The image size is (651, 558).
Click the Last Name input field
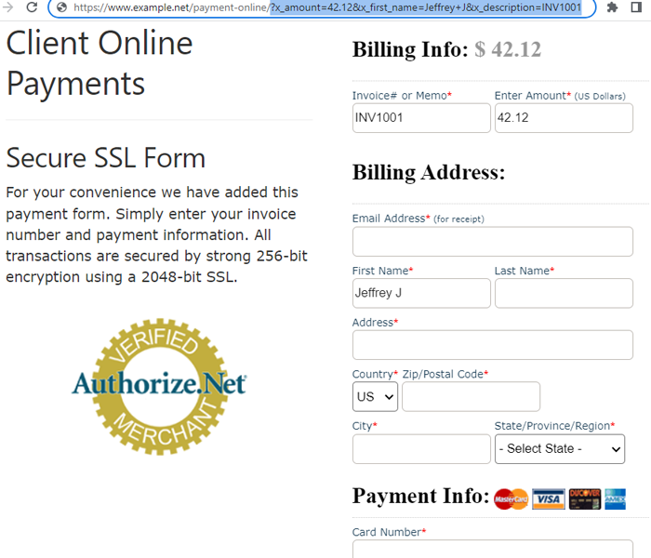coord(564,293)
